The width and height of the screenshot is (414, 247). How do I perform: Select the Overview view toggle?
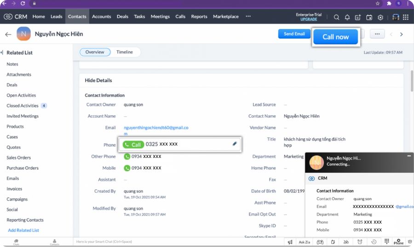coord(95,52)
